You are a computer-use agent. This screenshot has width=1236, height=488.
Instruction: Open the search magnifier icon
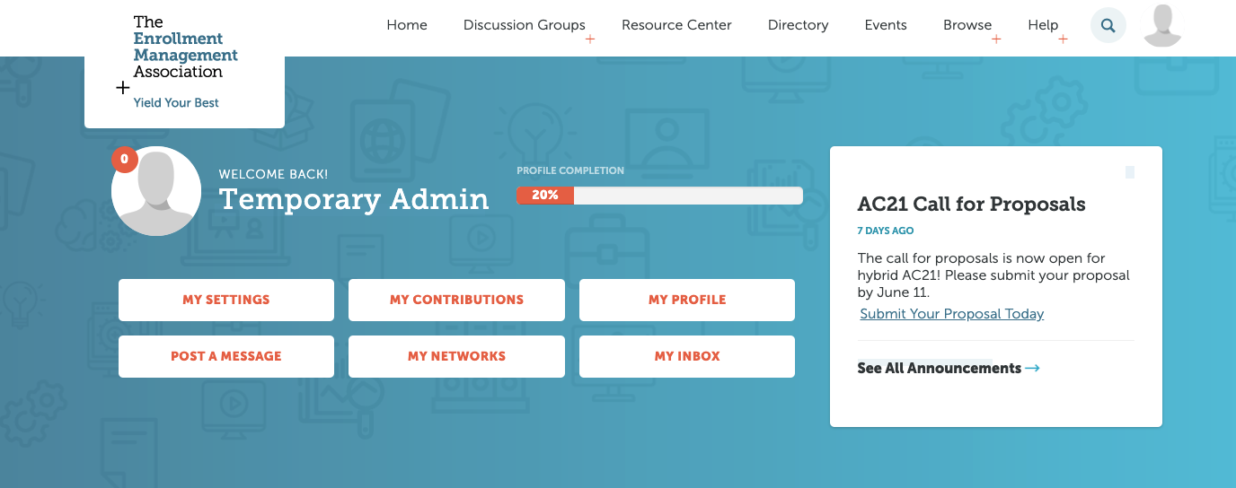(x=1108, y=26)
